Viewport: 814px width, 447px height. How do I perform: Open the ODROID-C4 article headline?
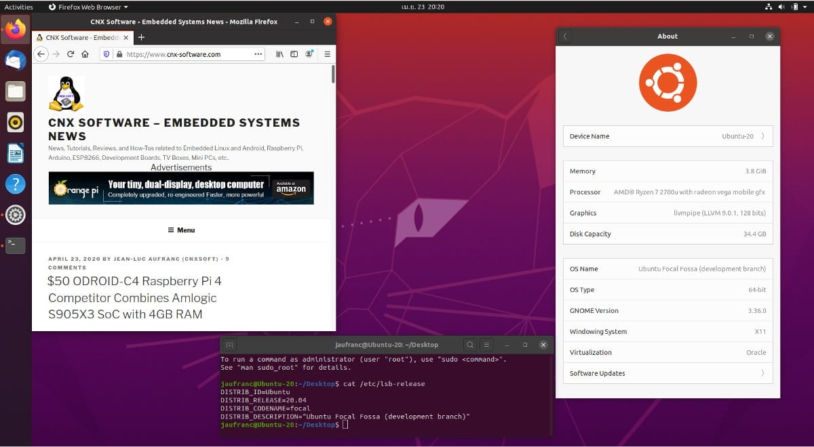coord(134,297)
